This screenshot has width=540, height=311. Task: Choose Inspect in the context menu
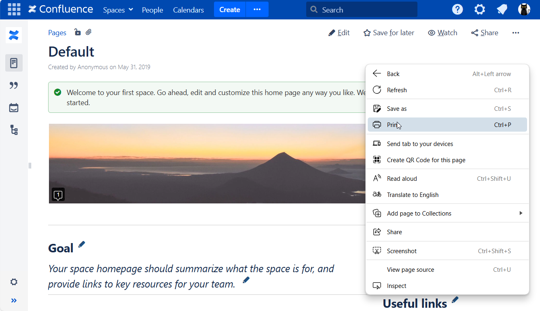(396, 286)
